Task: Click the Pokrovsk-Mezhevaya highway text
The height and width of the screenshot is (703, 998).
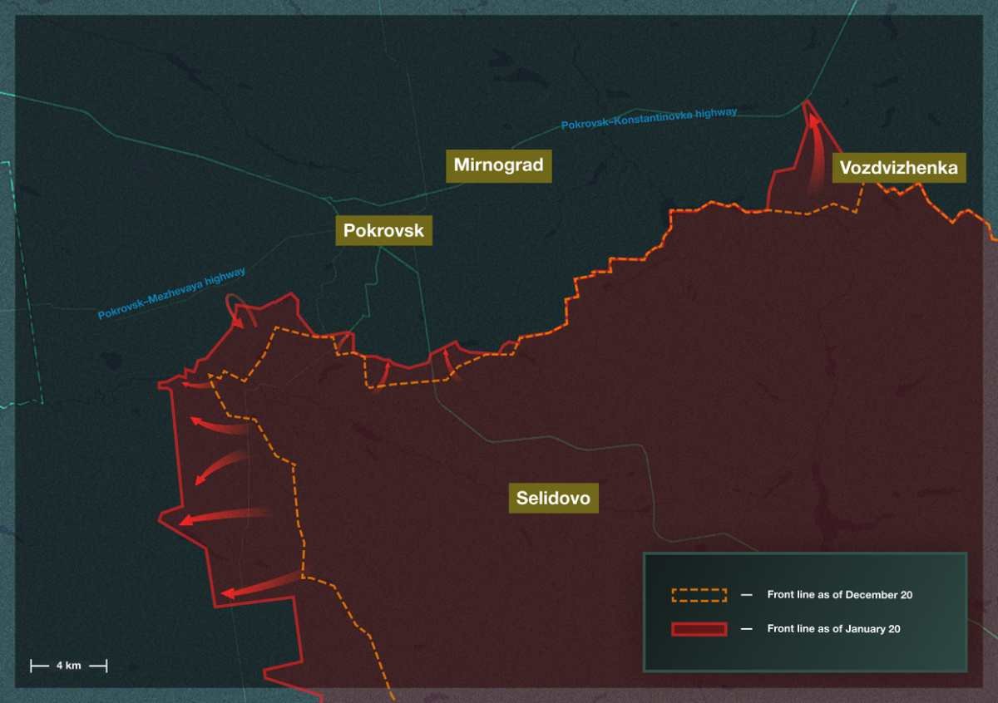Action: (171, 293)
